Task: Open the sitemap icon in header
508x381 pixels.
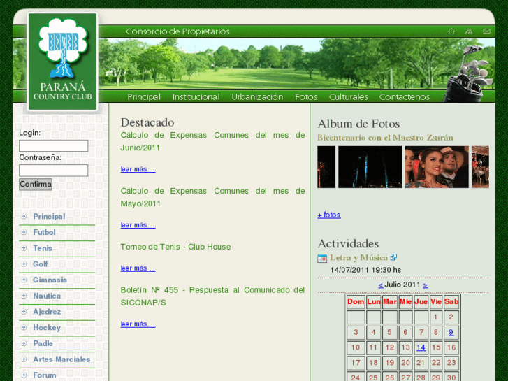Action: 468,31
